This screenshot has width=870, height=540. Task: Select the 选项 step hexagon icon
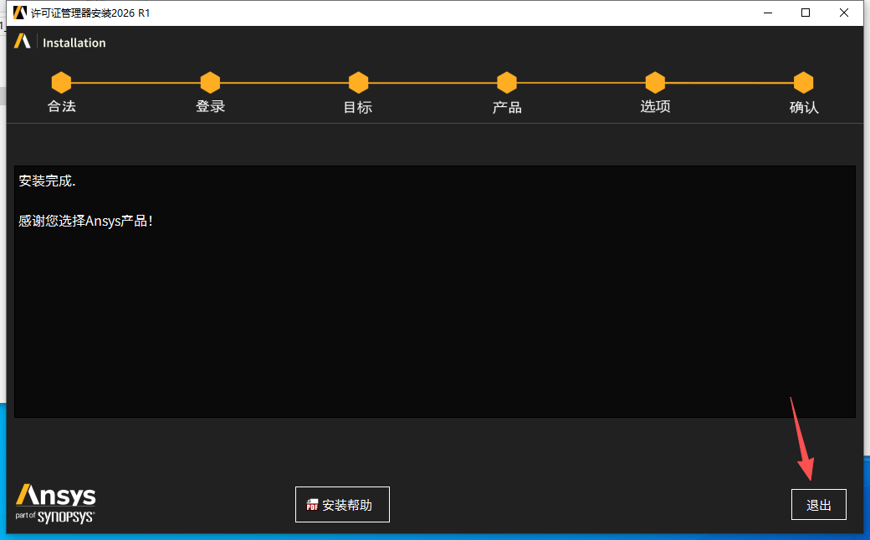655,82
